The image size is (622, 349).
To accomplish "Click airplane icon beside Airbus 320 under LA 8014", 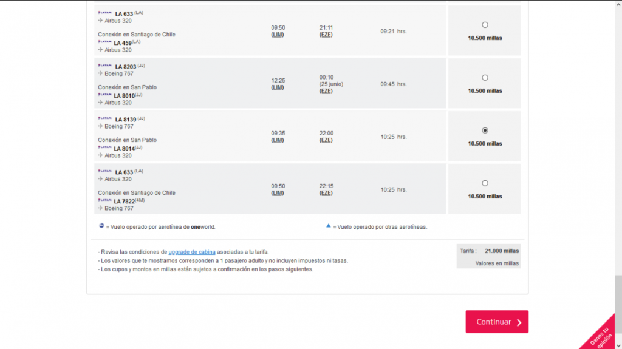I will tap(100, 155).
